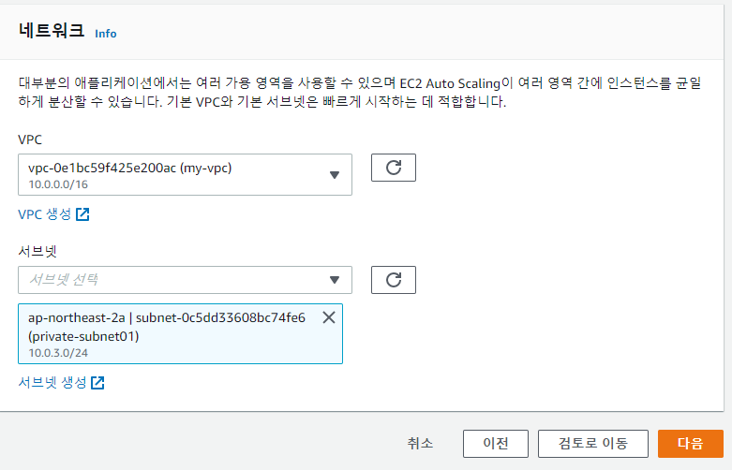Click the 서브넷 생성 link

coord(52,383)
